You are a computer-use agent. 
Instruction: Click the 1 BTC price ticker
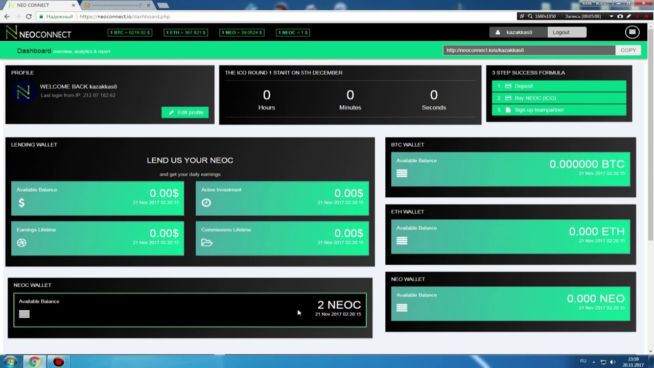coord(130,32)
